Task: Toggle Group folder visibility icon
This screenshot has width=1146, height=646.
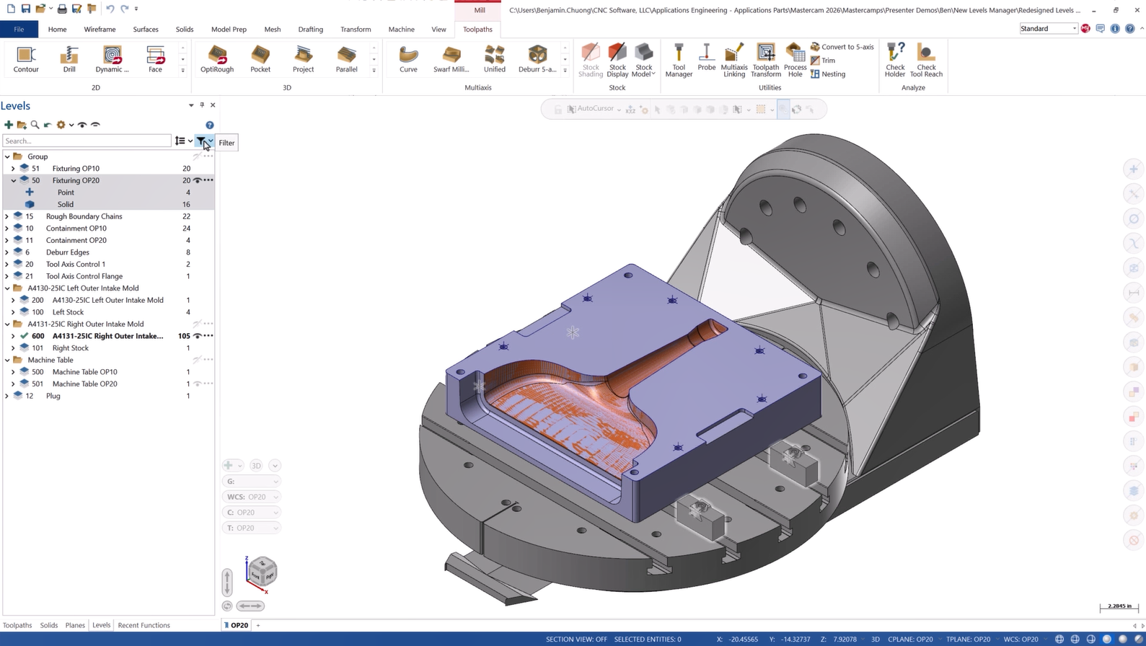Action: (197, 156)
